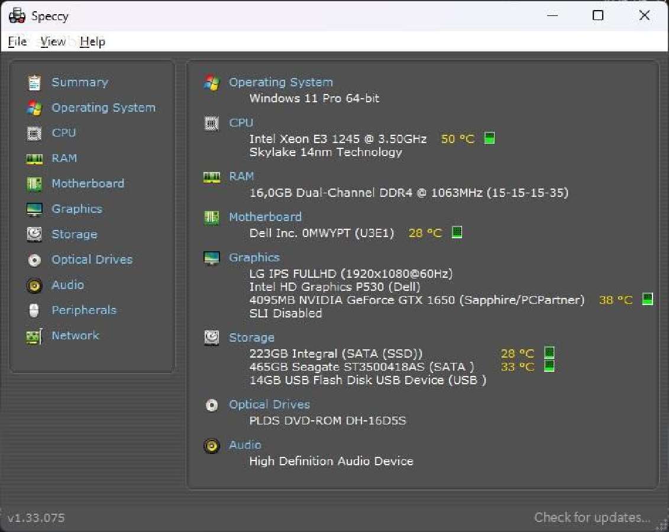Select Operating System in the sidebar

[x=104, y=108]
